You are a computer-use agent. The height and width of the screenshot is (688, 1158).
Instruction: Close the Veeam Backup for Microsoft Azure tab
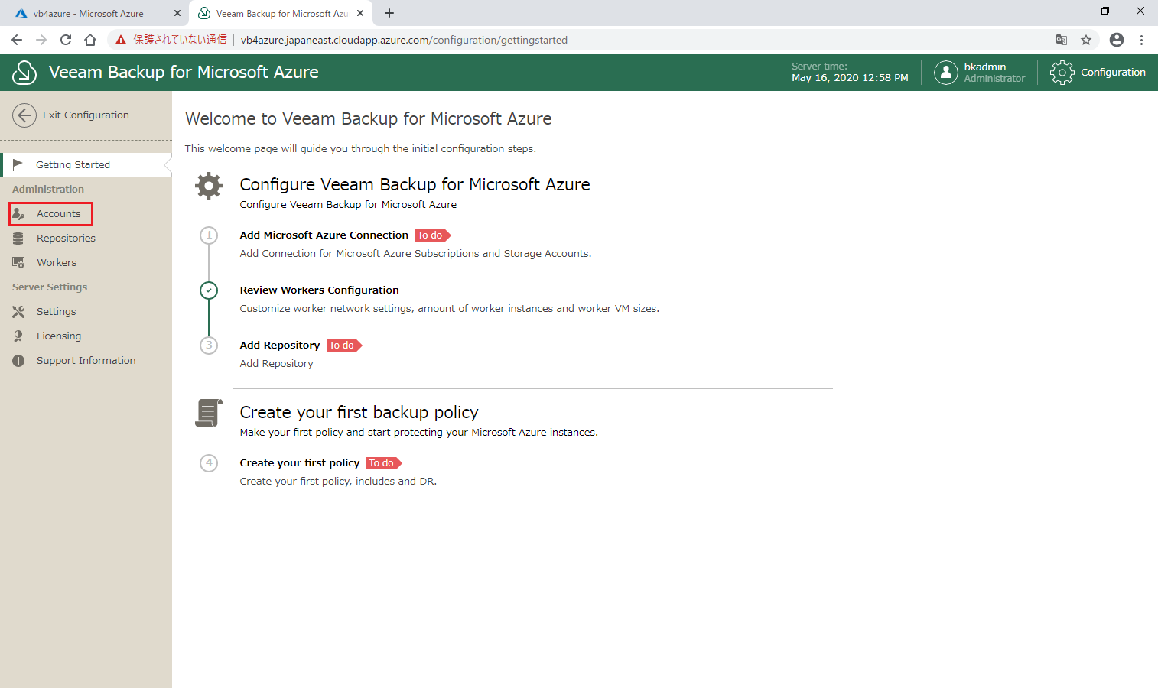point(360,13)
